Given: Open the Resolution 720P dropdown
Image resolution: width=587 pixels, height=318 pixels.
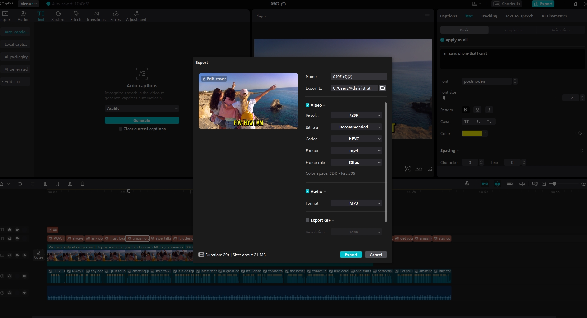Looking at the screenshot, I should pyautogui.click(x=356, y=115).
